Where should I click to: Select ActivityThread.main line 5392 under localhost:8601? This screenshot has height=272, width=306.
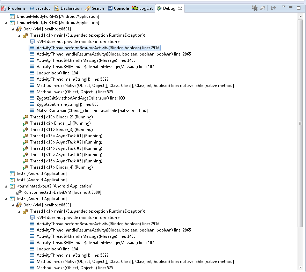coord(72,79)
